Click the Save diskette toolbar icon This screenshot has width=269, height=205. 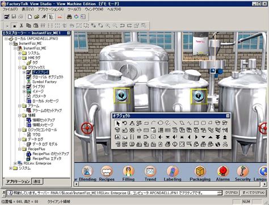(x=14, y=17)
